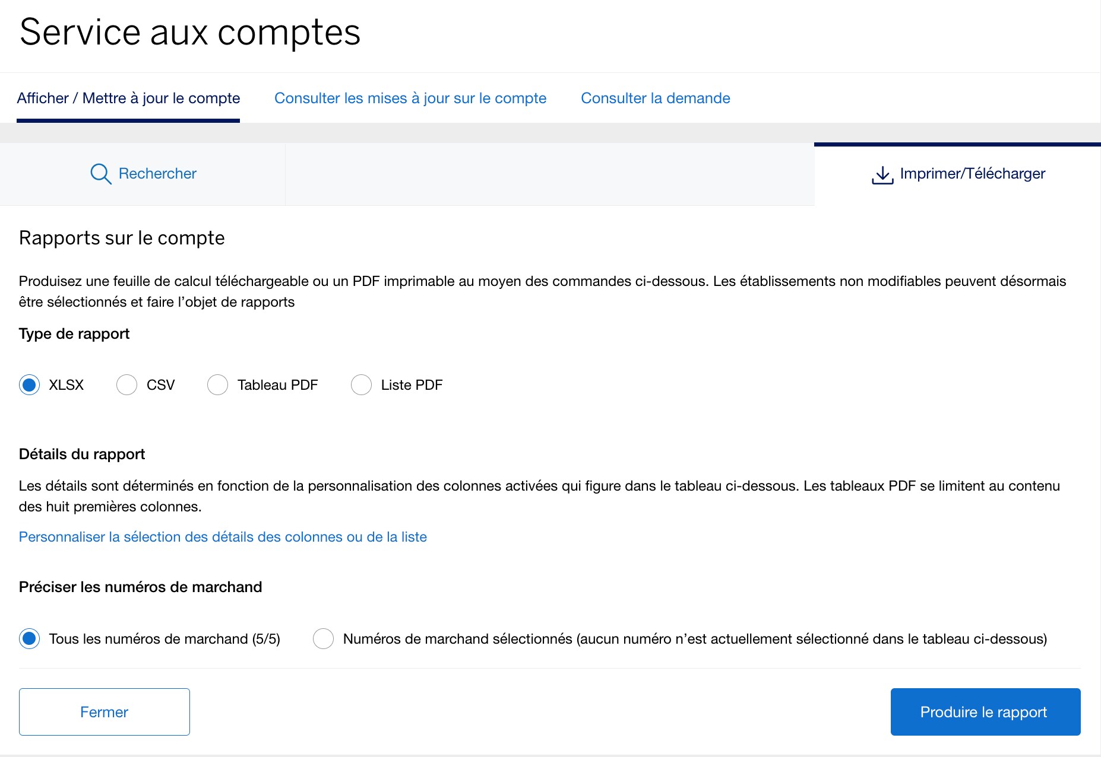Click the Imprimer/Télécharger label
Image resolution: width=1101 pixels, height=757 pixels.
click(x=972, y=173)
